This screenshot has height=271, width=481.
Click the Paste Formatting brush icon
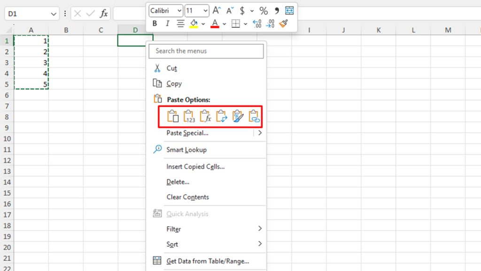(x=238, y=117)
